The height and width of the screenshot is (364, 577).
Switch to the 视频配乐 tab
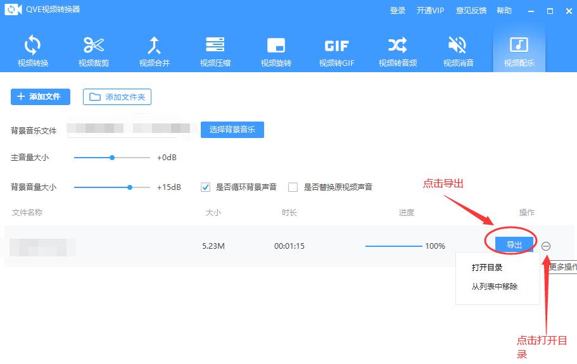[519, 51]
